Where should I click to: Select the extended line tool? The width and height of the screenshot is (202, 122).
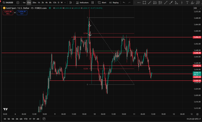(150, 3)
